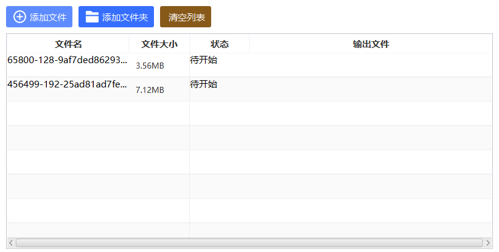Screen dimensions: 499x252
Task: Click 待开始 status of the 7.12MB file
Action: point(204,84)
